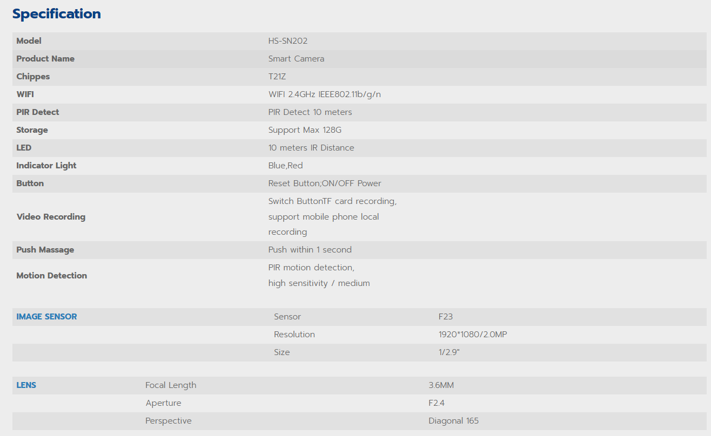This screenshot has height=436, width=711.
Task: Click the 1920*1080/2.0MP resolution value
Action: 473,335
